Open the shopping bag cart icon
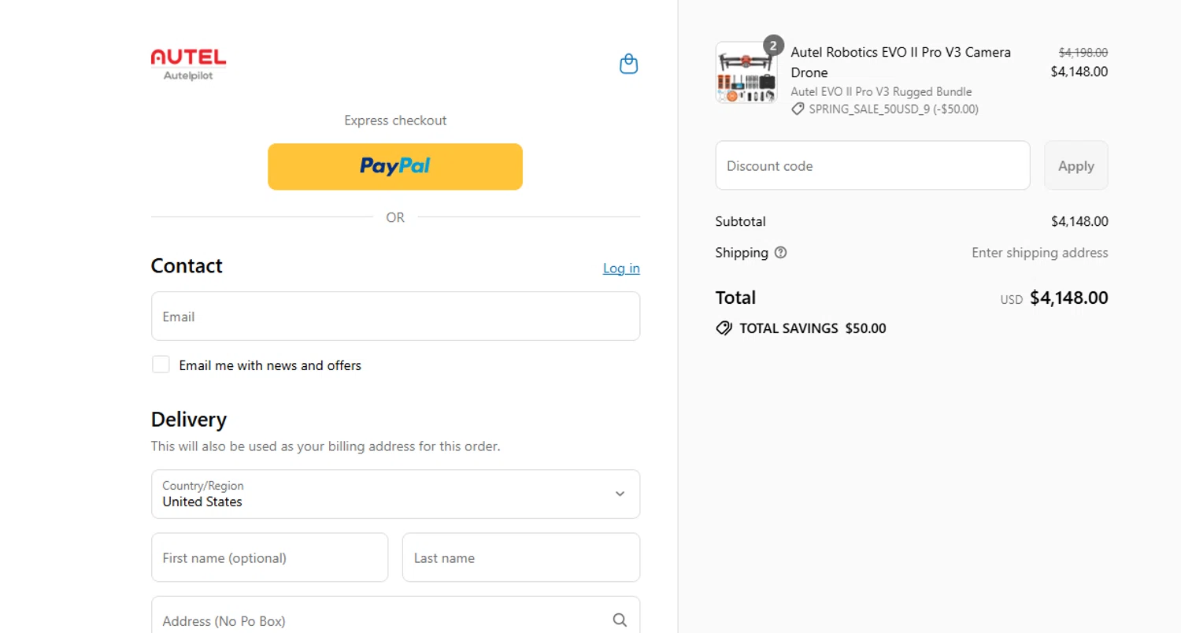This screenshot has width=1181, height=633. pyautogui.click(x=628, y=64)
